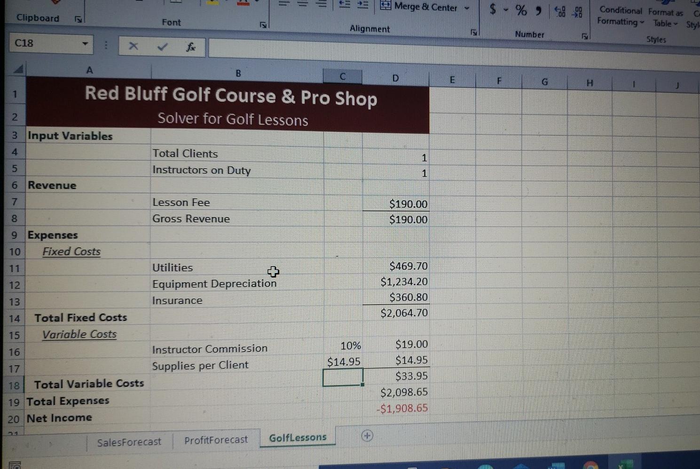Add a new sheet with the plus button
Image resolution: width=700 pixels, height=469 pixels.
pos(368,436)
